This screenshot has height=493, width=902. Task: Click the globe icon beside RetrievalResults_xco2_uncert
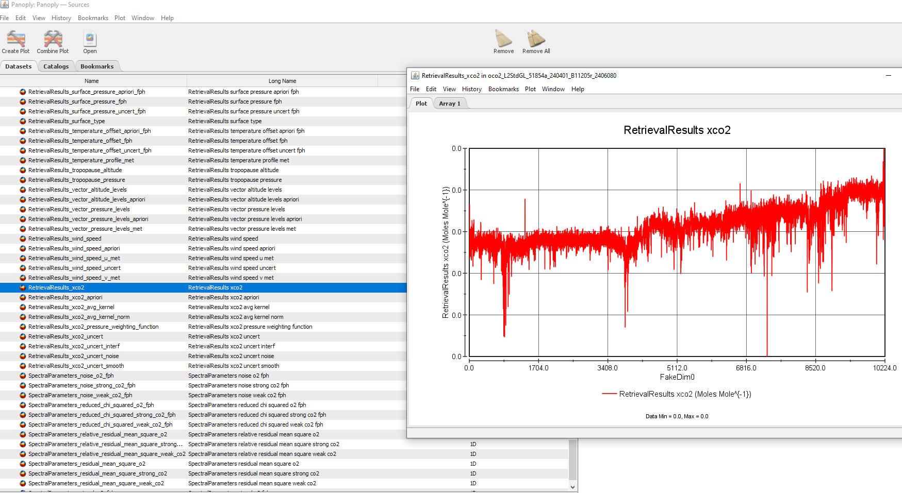pos(23,336)
